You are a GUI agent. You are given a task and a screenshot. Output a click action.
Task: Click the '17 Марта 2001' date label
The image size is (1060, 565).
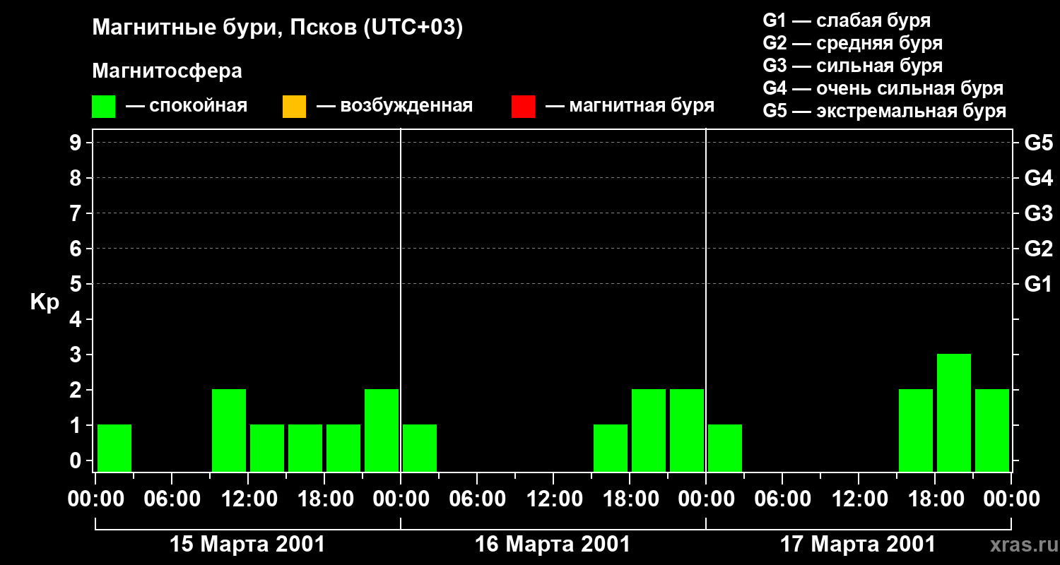click(858, 545)
